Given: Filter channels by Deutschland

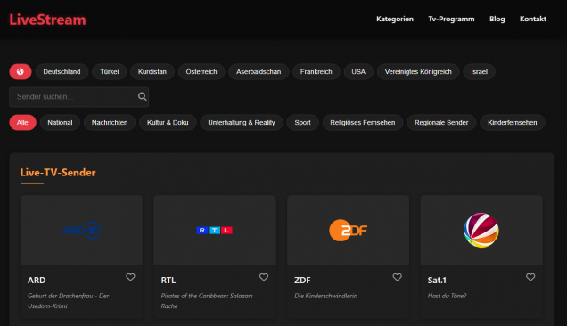Looking at the screenshot, I should coord(62,71).
